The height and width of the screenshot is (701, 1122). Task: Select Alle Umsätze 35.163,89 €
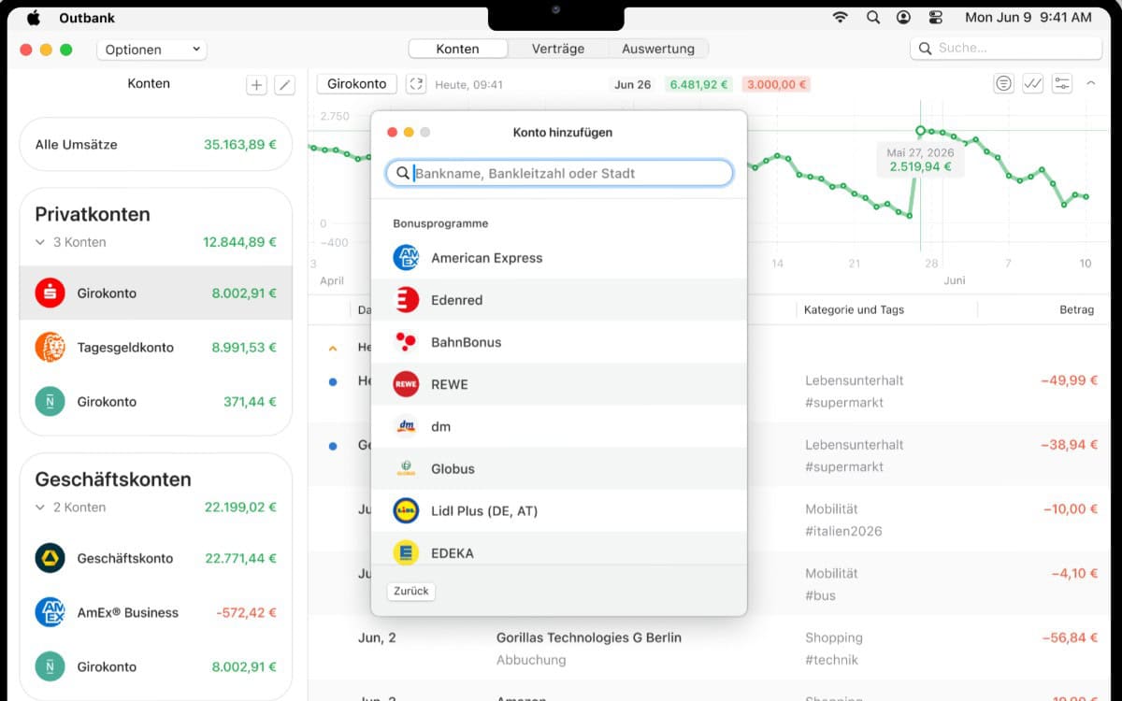click(x=156, y=145)
